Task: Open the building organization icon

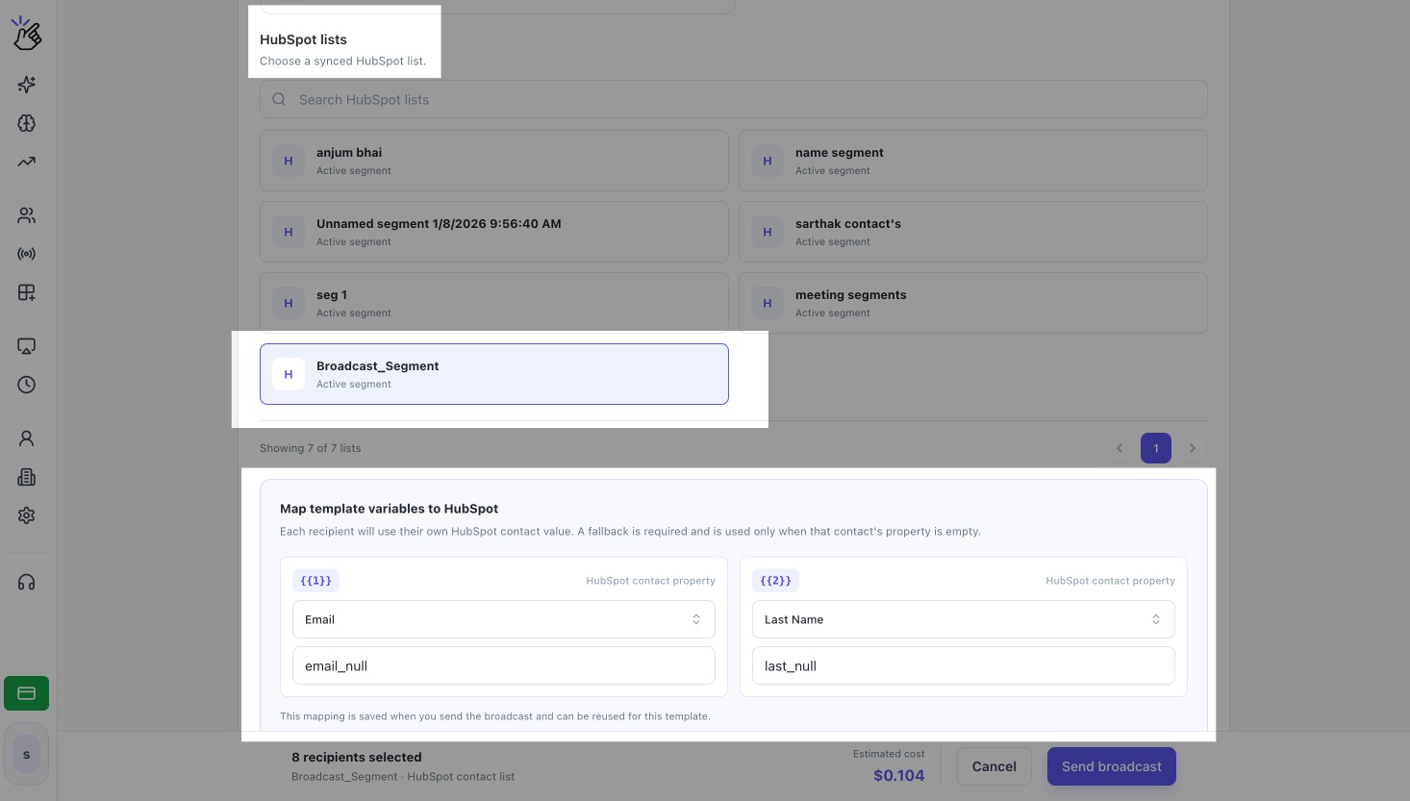Action: [27, 477]
